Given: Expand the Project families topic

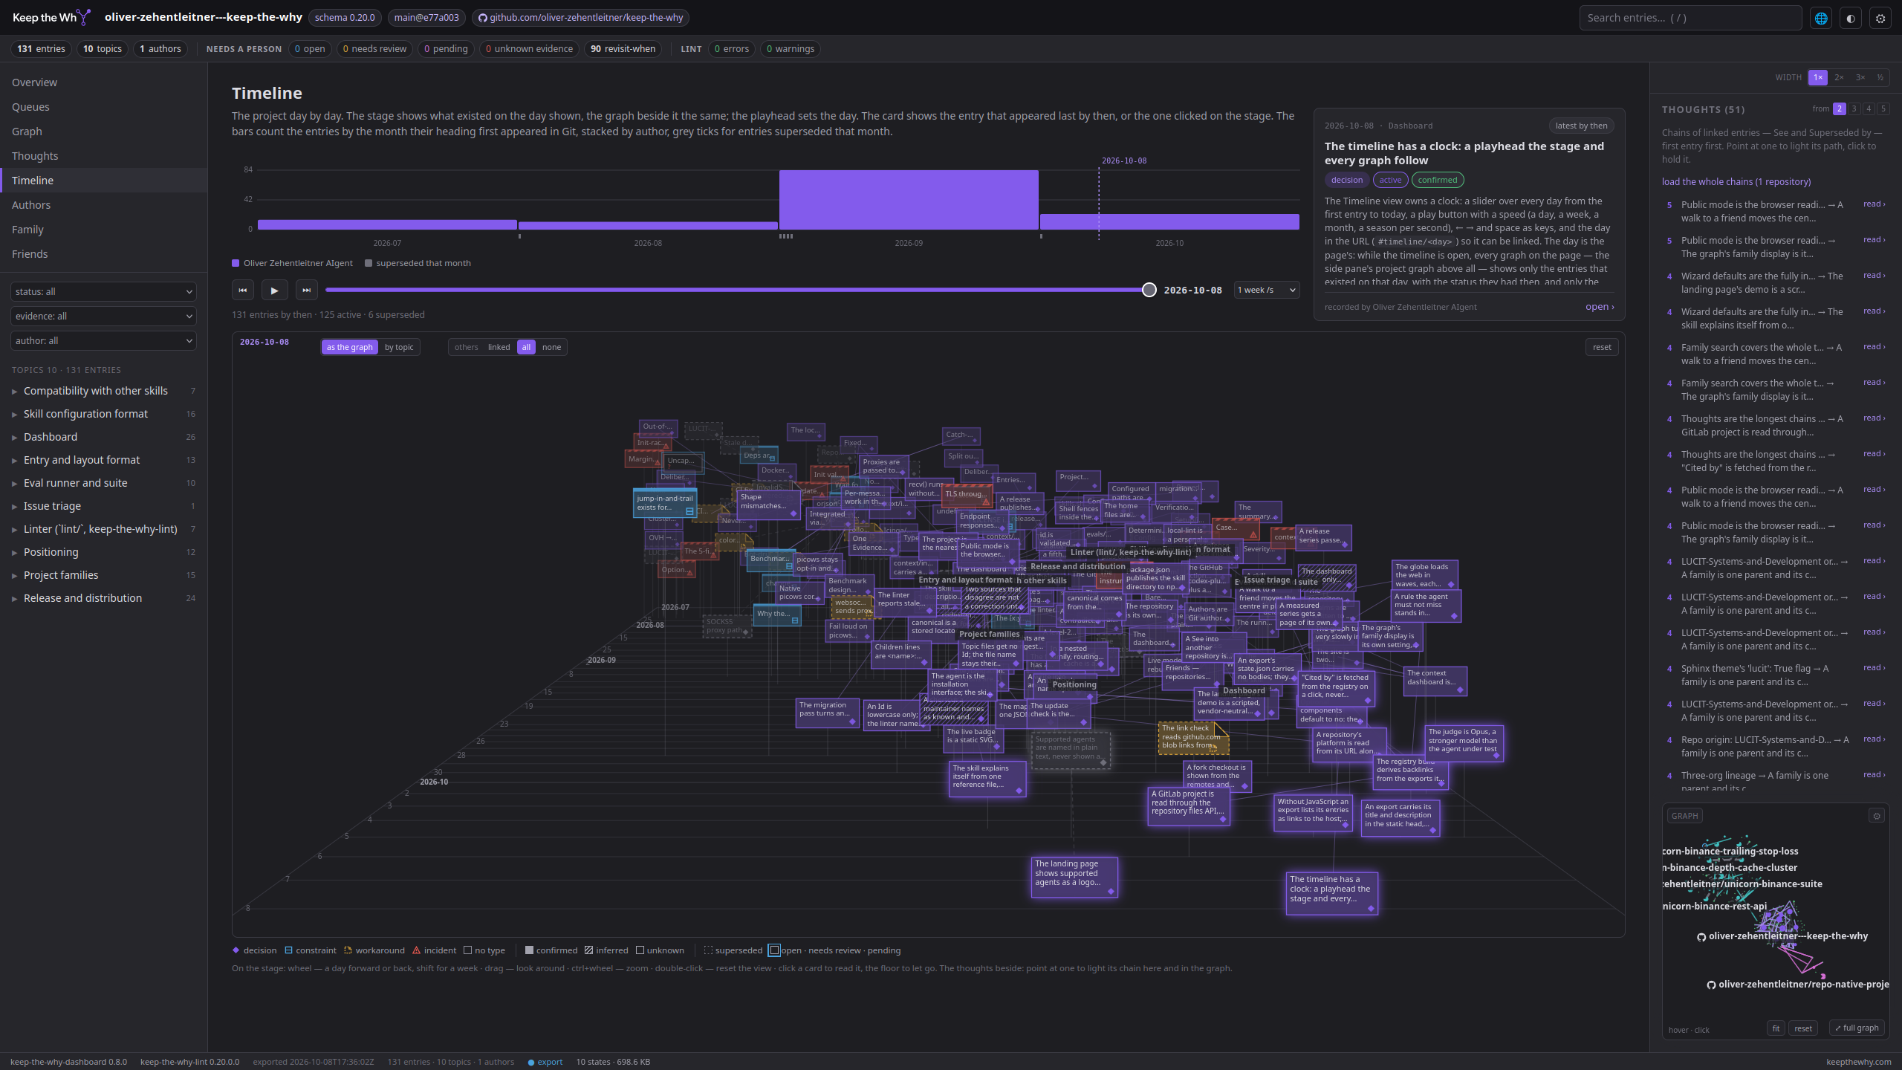Looking at the screenshot, I should pyautogui.click(x=103, y=575).
